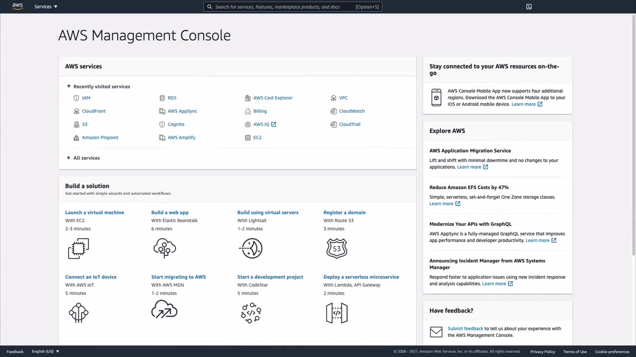Open the Billing link
636x357 pixels.
pos(260,111)
